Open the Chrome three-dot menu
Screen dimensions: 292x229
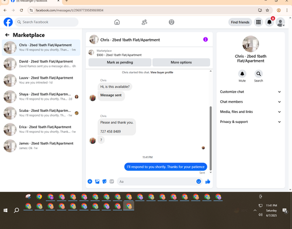coord(287,10)
